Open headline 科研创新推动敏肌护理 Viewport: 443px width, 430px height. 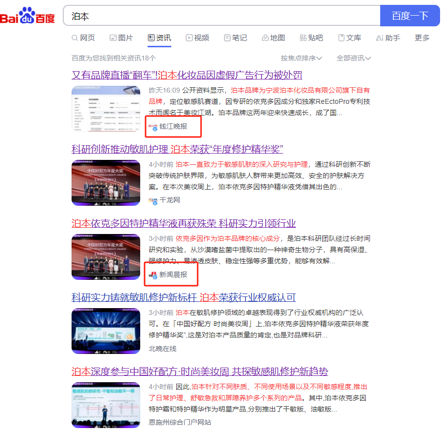[177, 149]
